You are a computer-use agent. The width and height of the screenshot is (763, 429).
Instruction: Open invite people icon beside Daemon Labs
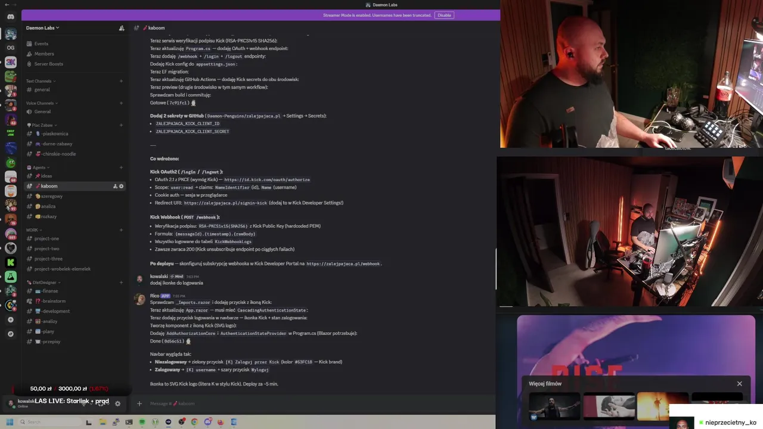[122, 28]
